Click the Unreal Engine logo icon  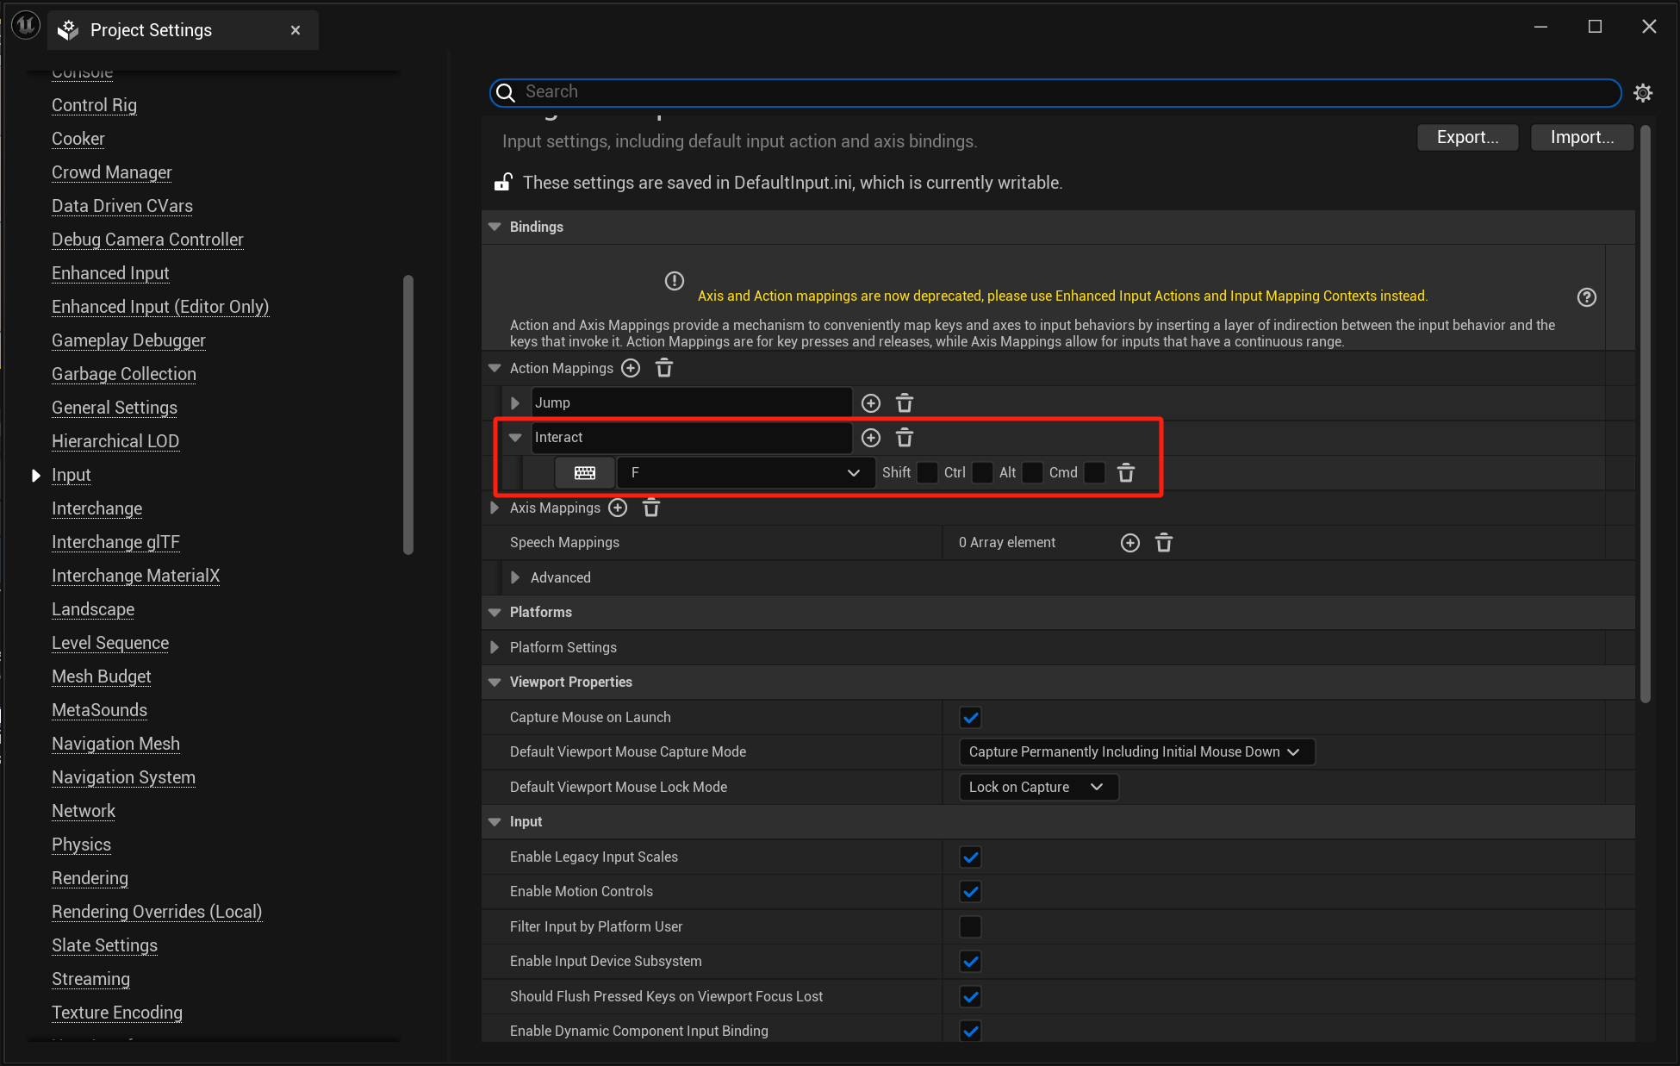pyautogui.click(x=26, y=26)
